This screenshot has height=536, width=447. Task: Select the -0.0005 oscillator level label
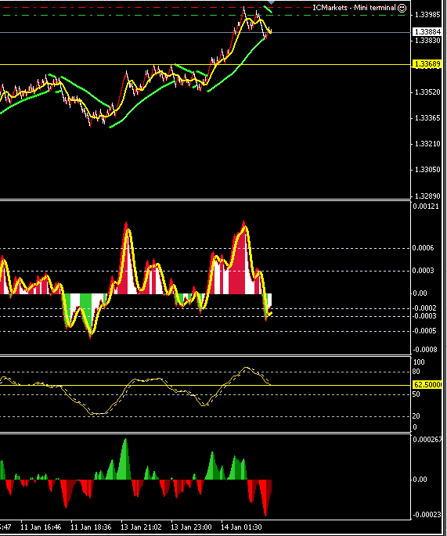pos(424,331)
